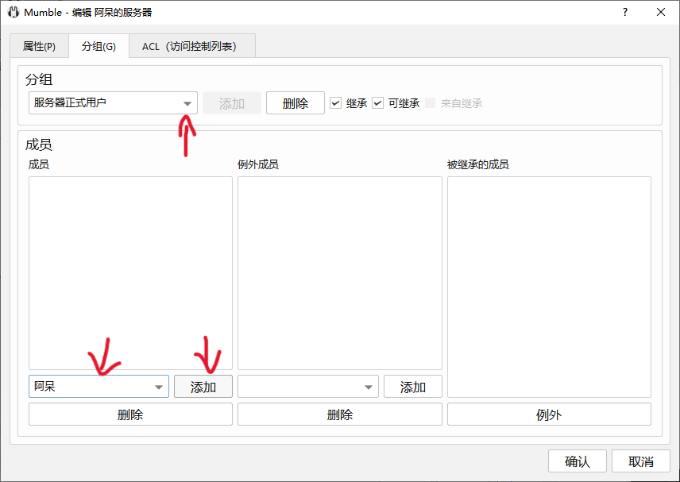Viewport: 680px width, 482px height.
Task: Click 添加 to add 阿呆 as member
Action: click(x=203, y=387)
